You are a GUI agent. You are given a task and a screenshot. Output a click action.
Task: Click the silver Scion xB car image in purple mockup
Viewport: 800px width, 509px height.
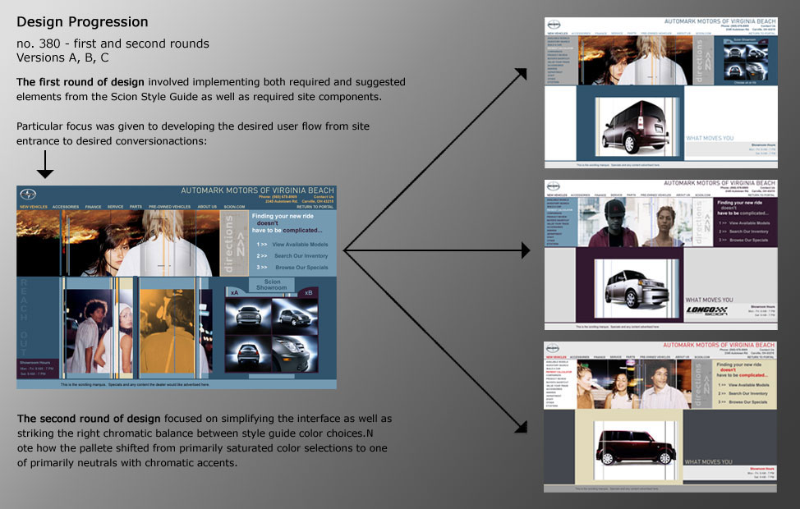point(637,289)
